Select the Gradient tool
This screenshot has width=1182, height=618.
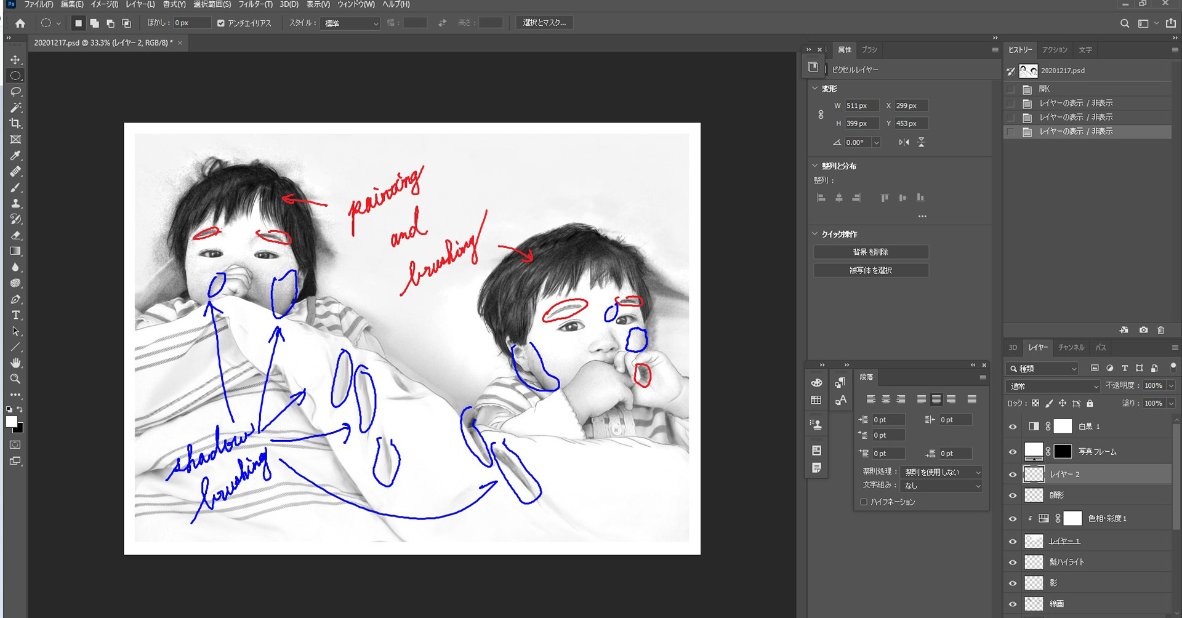(15, 251)
